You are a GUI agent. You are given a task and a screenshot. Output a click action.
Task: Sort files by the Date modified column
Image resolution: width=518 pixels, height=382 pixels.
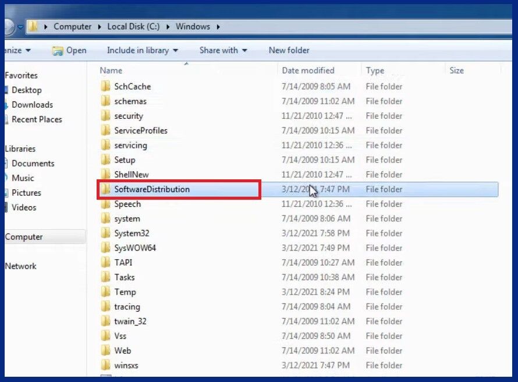308,70
